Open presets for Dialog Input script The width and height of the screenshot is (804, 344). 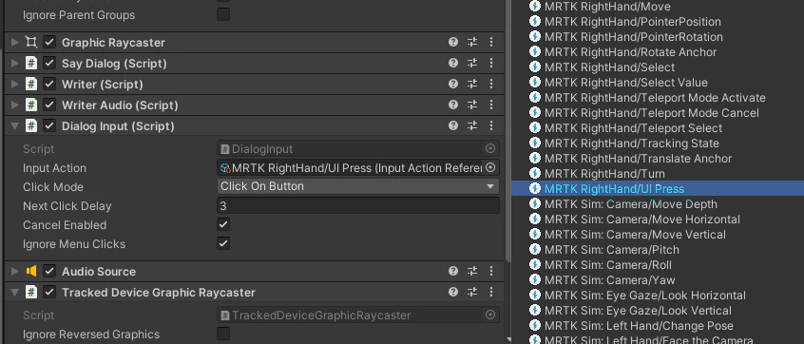click(472, 125)
